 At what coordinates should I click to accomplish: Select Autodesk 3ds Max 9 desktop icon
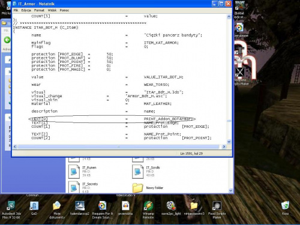click(x=11, y=210)
